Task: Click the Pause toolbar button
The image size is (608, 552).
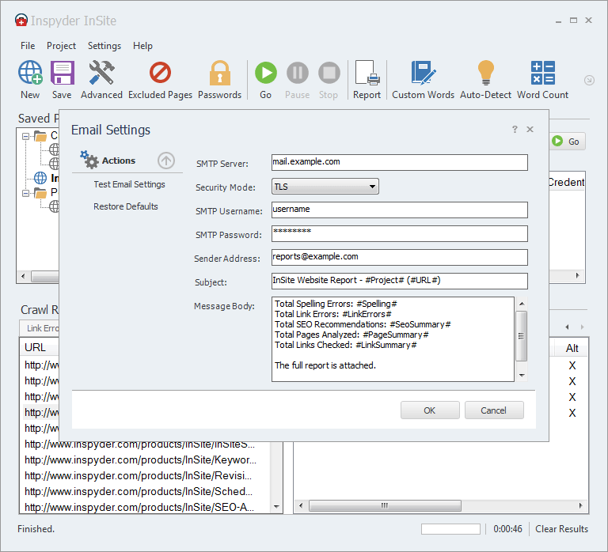Action: [298, 73]
